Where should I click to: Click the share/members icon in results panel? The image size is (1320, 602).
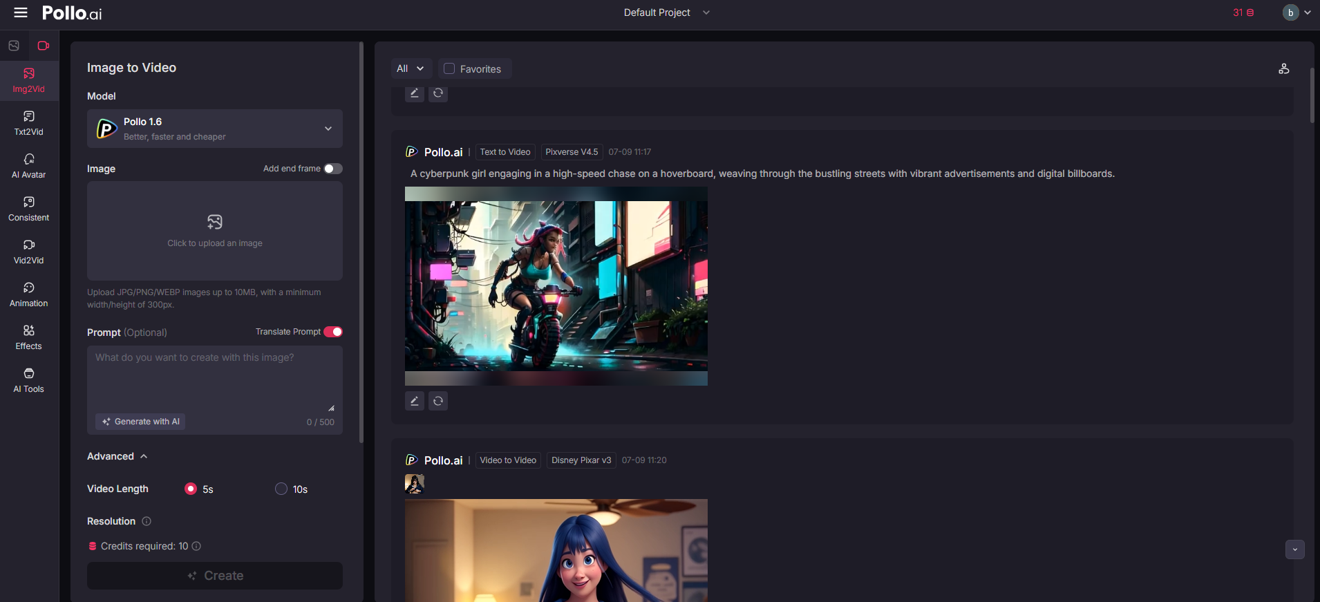1284,68
